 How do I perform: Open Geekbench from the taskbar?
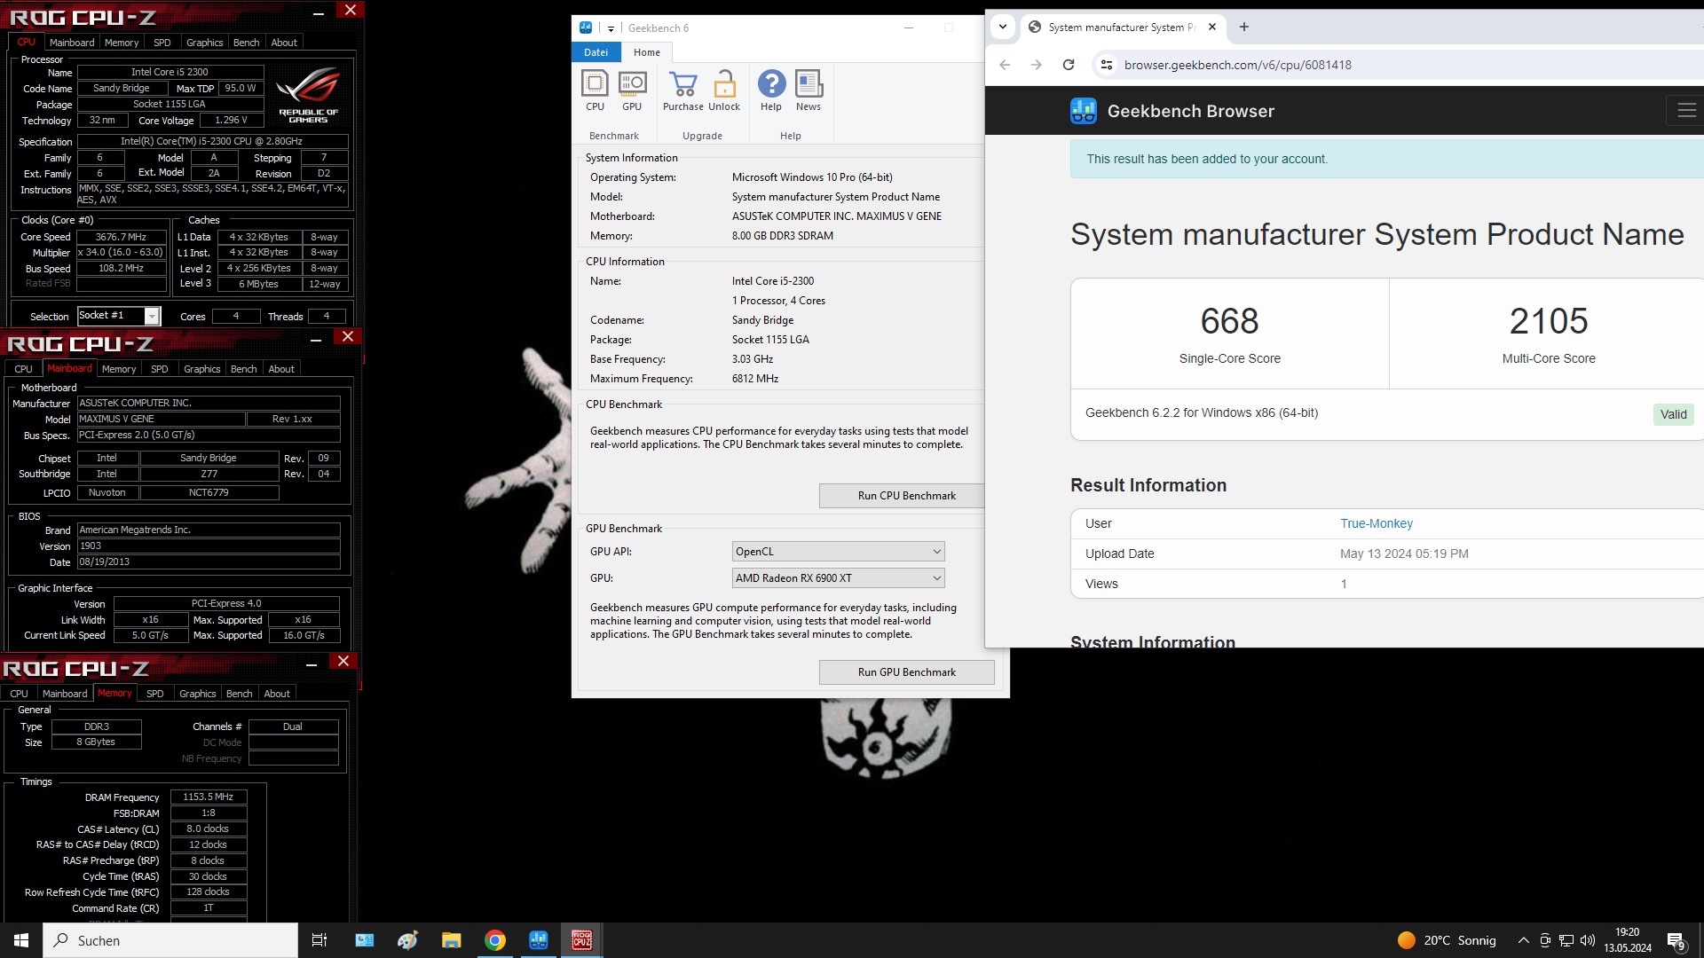(539, 940)
